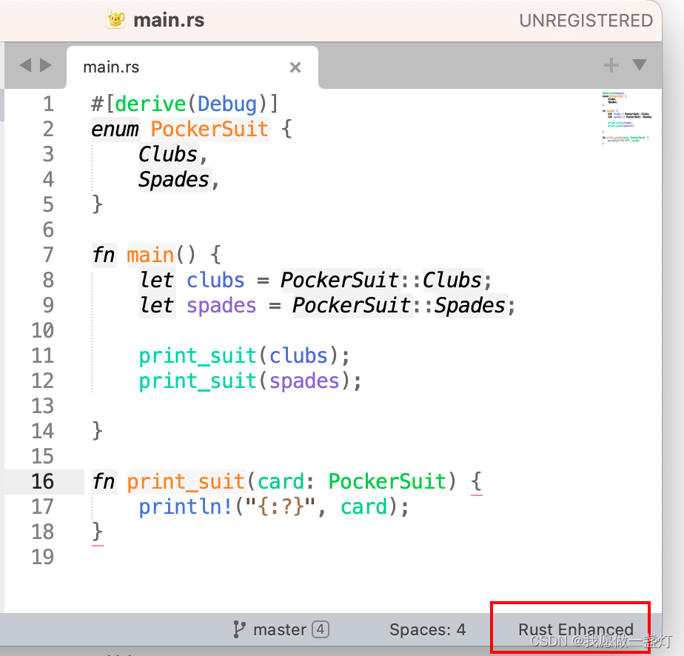This screenshot has height=656, width=684.
Task: Click the Debug derive attribute on line 1
Action: click(x=229, y=104)
